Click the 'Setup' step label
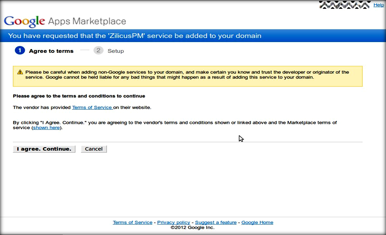Screen dimensions: 386x235 (x=115, y=51)
